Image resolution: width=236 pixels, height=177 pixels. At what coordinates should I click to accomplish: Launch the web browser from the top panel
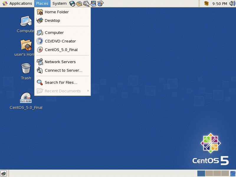coord(72,4)
